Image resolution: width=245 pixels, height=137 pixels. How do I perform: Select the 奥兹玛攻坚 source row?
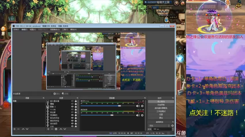coord(62,121)
